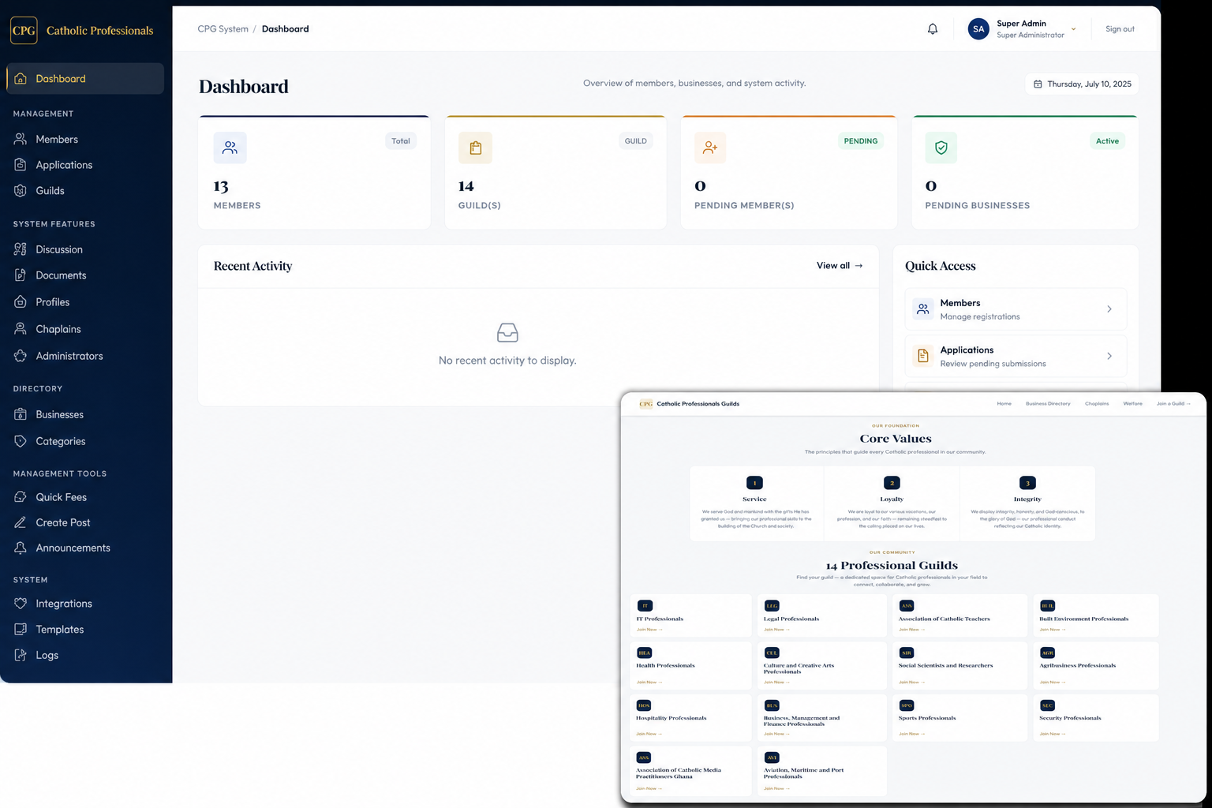Click the members icon on 13 Members card
Viewport: 1212px width, 808px height.
tap(230, 148)
